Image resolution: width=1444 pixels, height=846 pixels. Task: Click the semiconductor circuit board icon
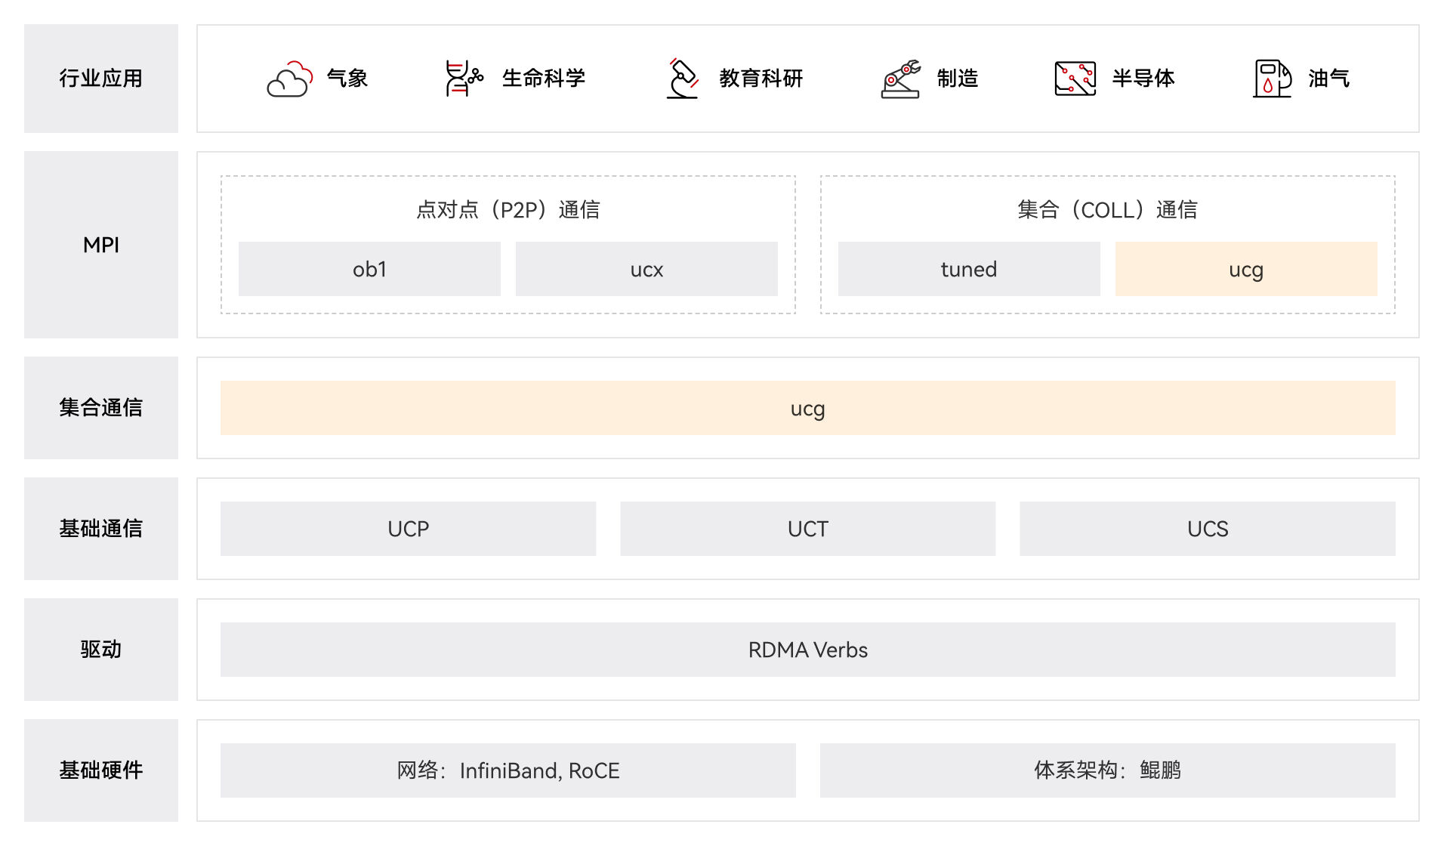point(1075,79)
